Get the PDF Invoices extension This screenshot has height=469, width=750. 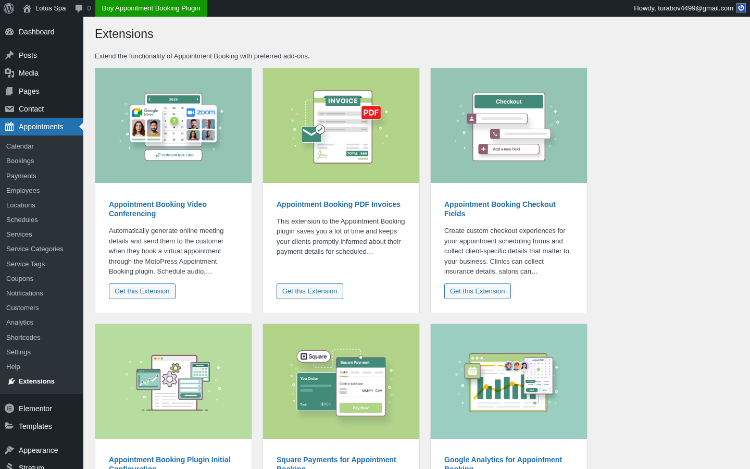[x=310, y=291]
